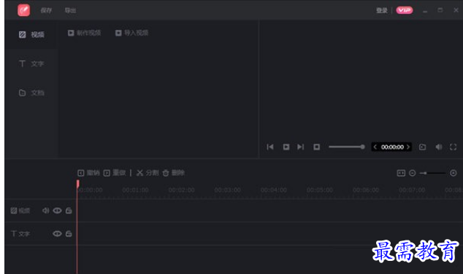Zoom out the timeline with minus icon

coord(412,173)
